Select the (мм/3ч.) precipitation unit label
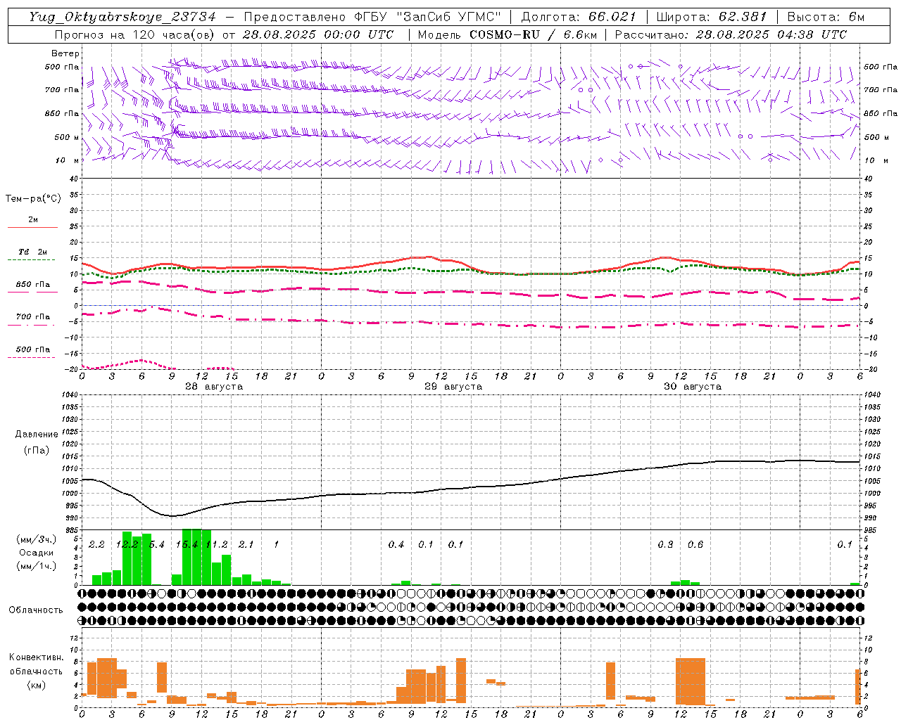This screenshot has height=720, width=901. point(37,539)
